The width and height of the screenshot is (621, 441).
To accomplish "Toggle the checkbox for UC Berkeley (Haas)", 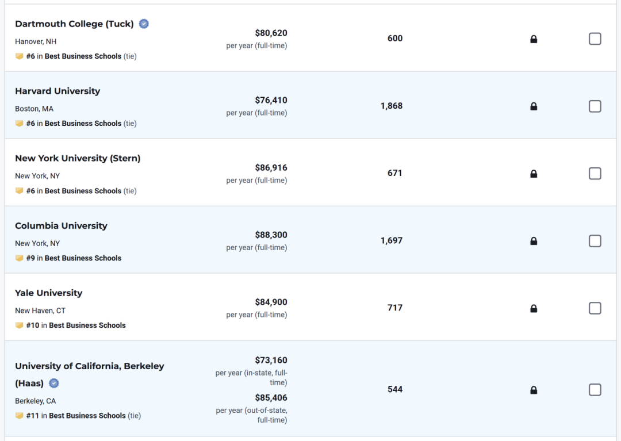I will pos(595,390).
